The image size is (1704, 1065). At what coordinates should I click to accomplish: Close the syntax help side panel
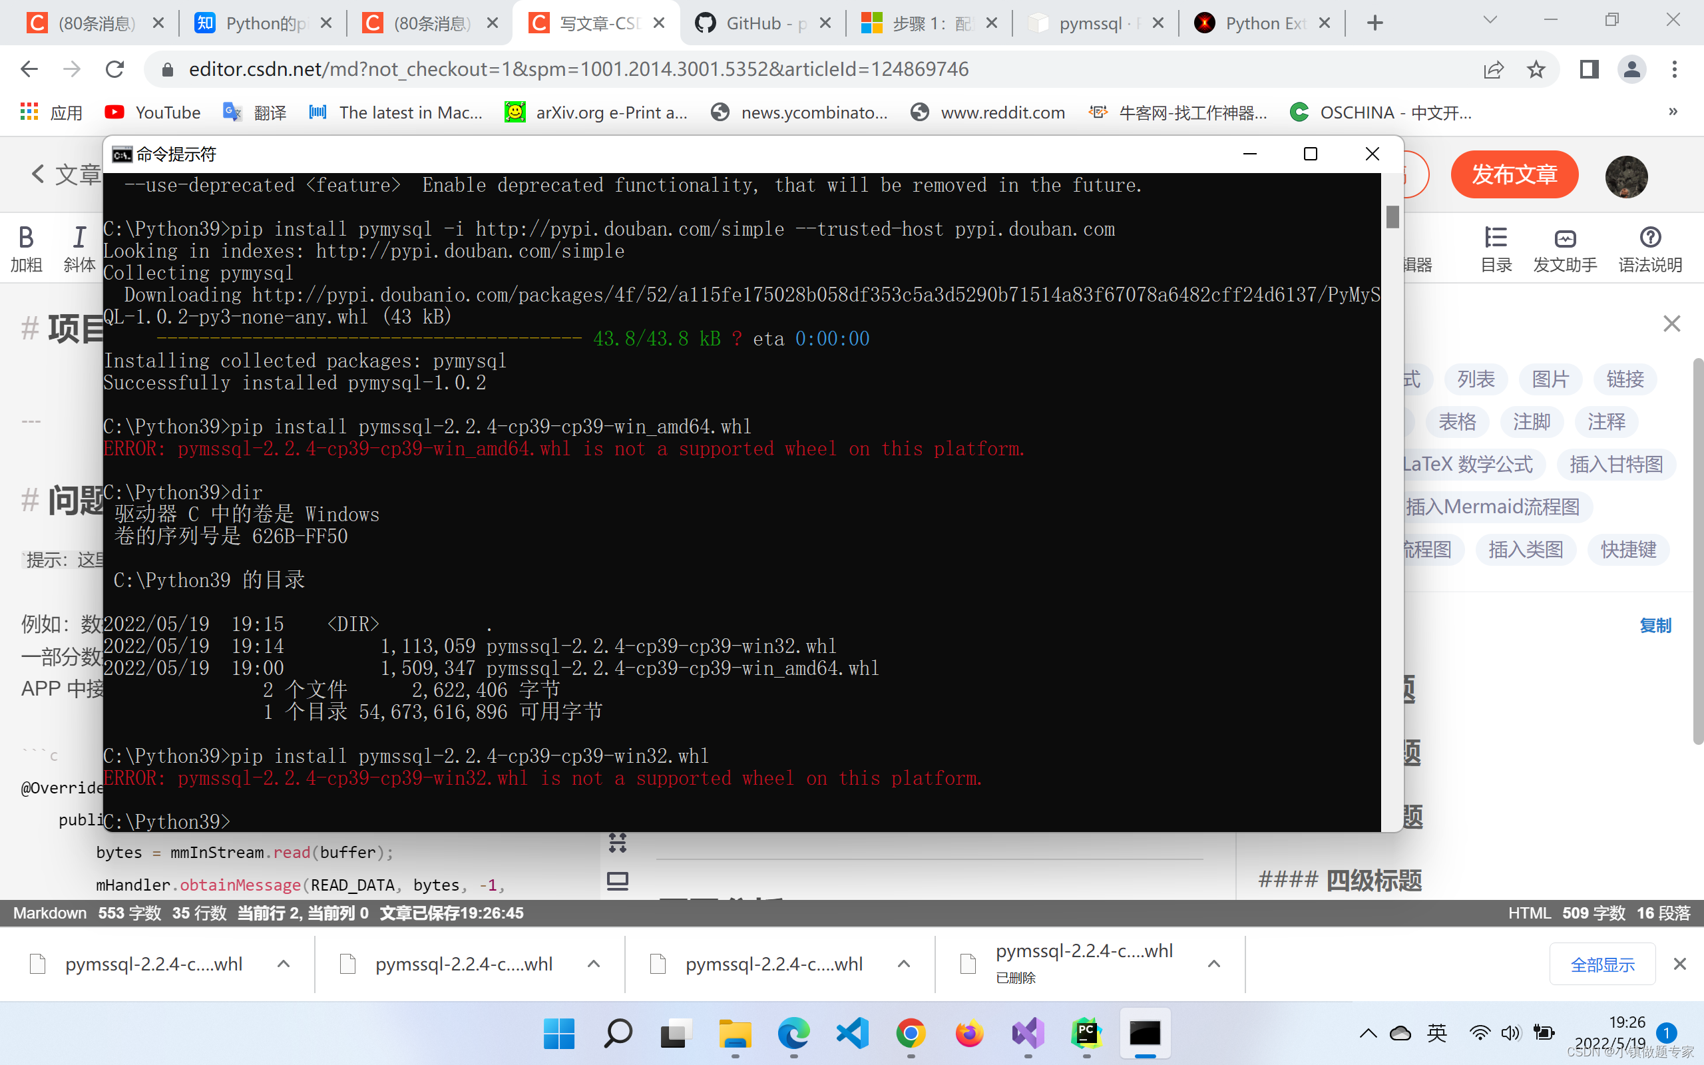pos(1671,324)
